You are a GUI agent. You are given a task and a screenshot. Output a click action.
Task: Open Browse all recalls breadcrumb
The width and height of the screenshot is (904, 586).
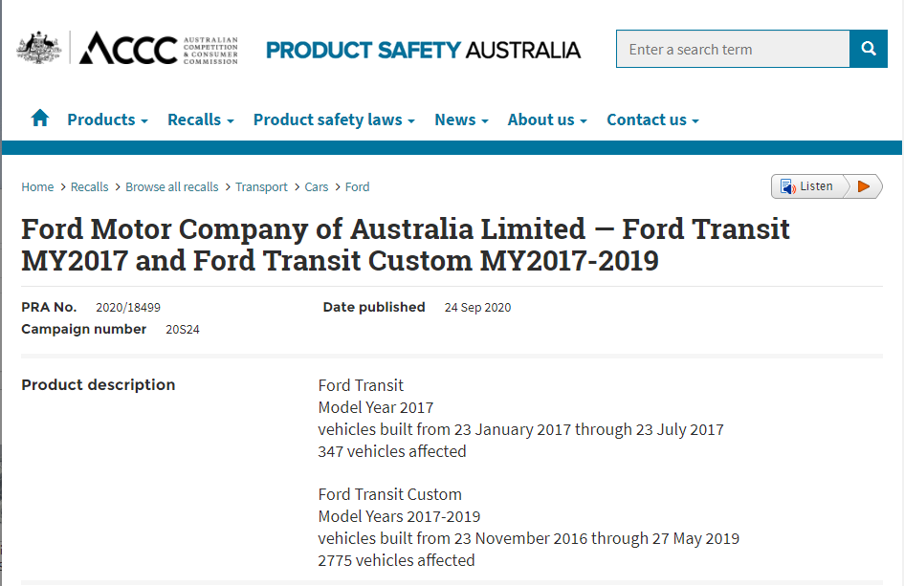click(x=171, y=187)
